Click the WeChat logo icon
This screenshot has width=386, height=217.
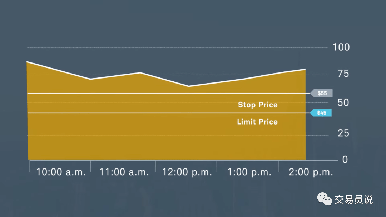(325, 199)
